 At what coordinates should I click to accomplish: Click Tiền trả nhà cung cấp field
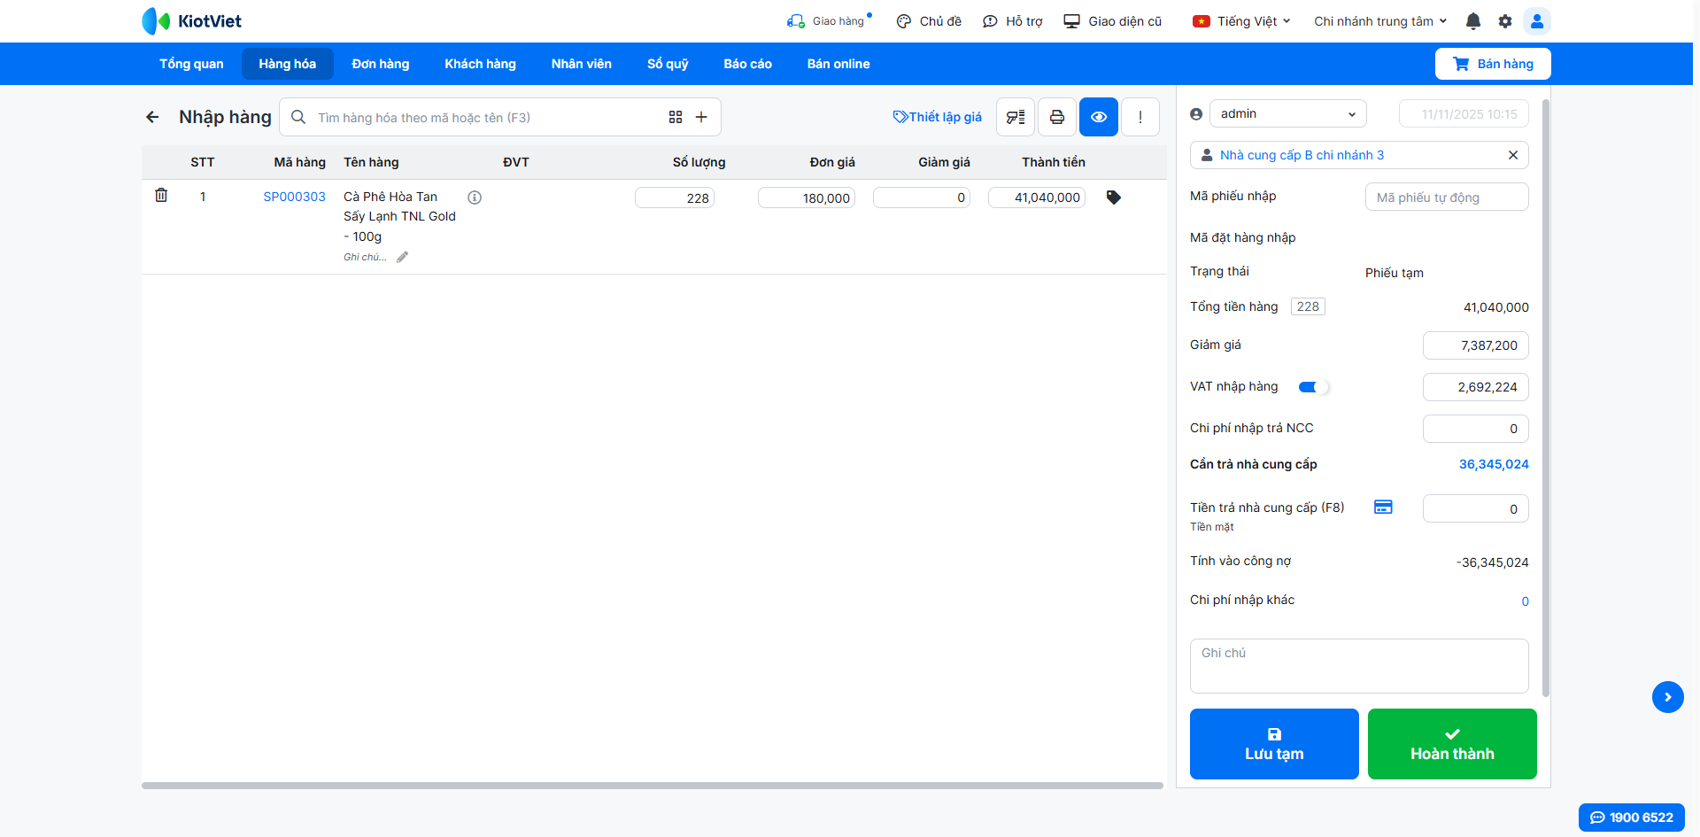(1475, 508)
